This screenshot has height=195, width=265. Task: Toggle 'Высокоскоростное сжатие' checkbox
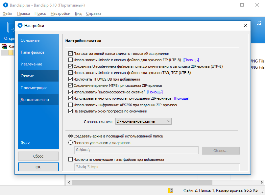pyautogui.click(x=70, y=92)
